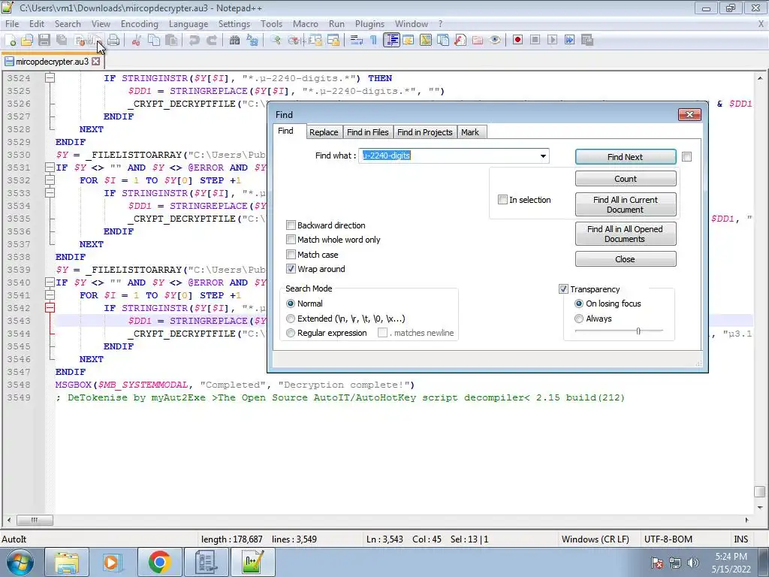
Task: Click the Find what input field
Action: click(x=454, y=156)
